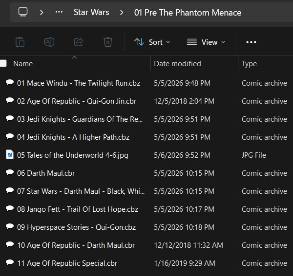Select 09 Hyperspace Stories - Qui-Gon.cbz
The image size is (293, 276).
(77, 227)
